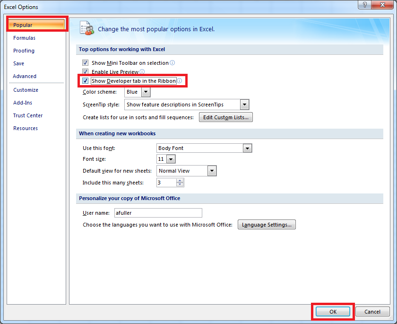The width and height of the screenshot is (397, 324).
Task: Open the Trust Center category
Action: (28, 115)
